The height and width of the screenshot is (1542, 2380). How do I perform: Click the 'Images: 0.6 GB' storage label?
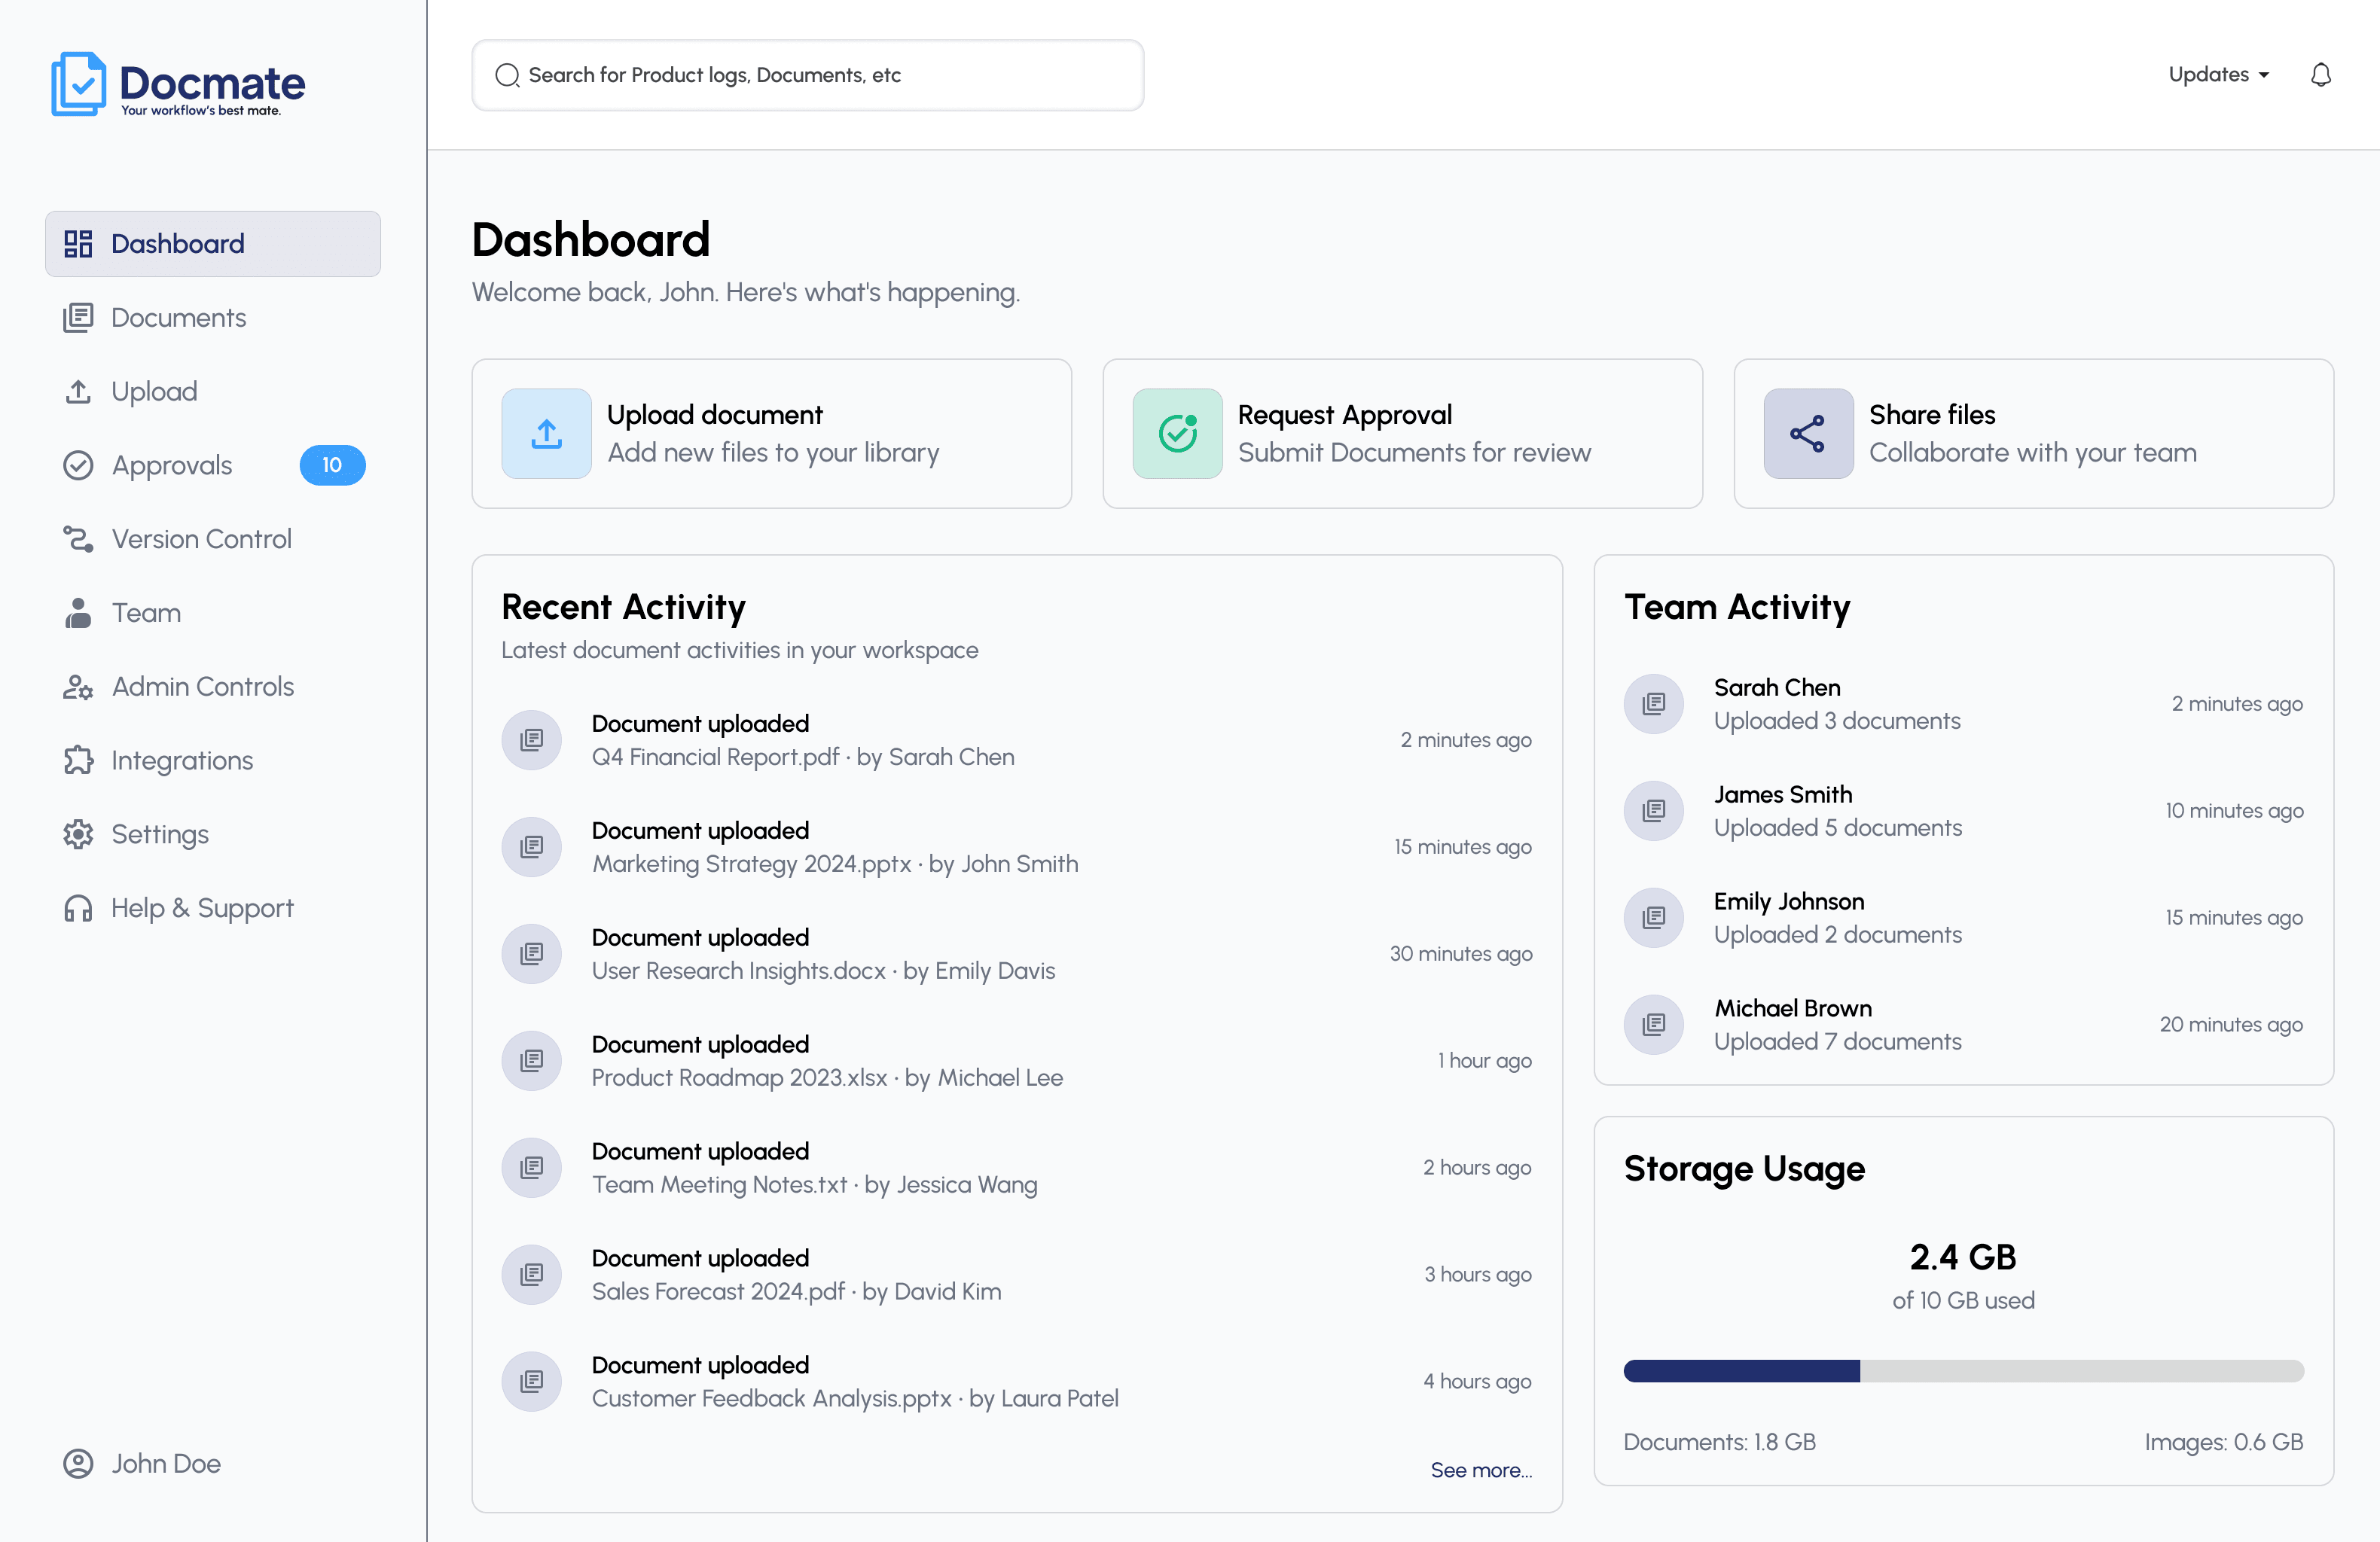coord(2223,1442)
